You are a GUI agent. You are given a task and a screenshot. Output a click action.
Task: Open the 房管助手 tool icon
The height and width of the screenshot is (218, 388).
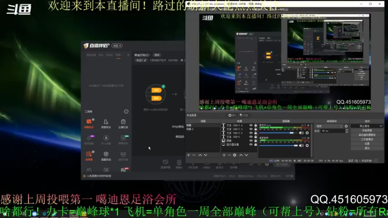click(x=106, y=124)
